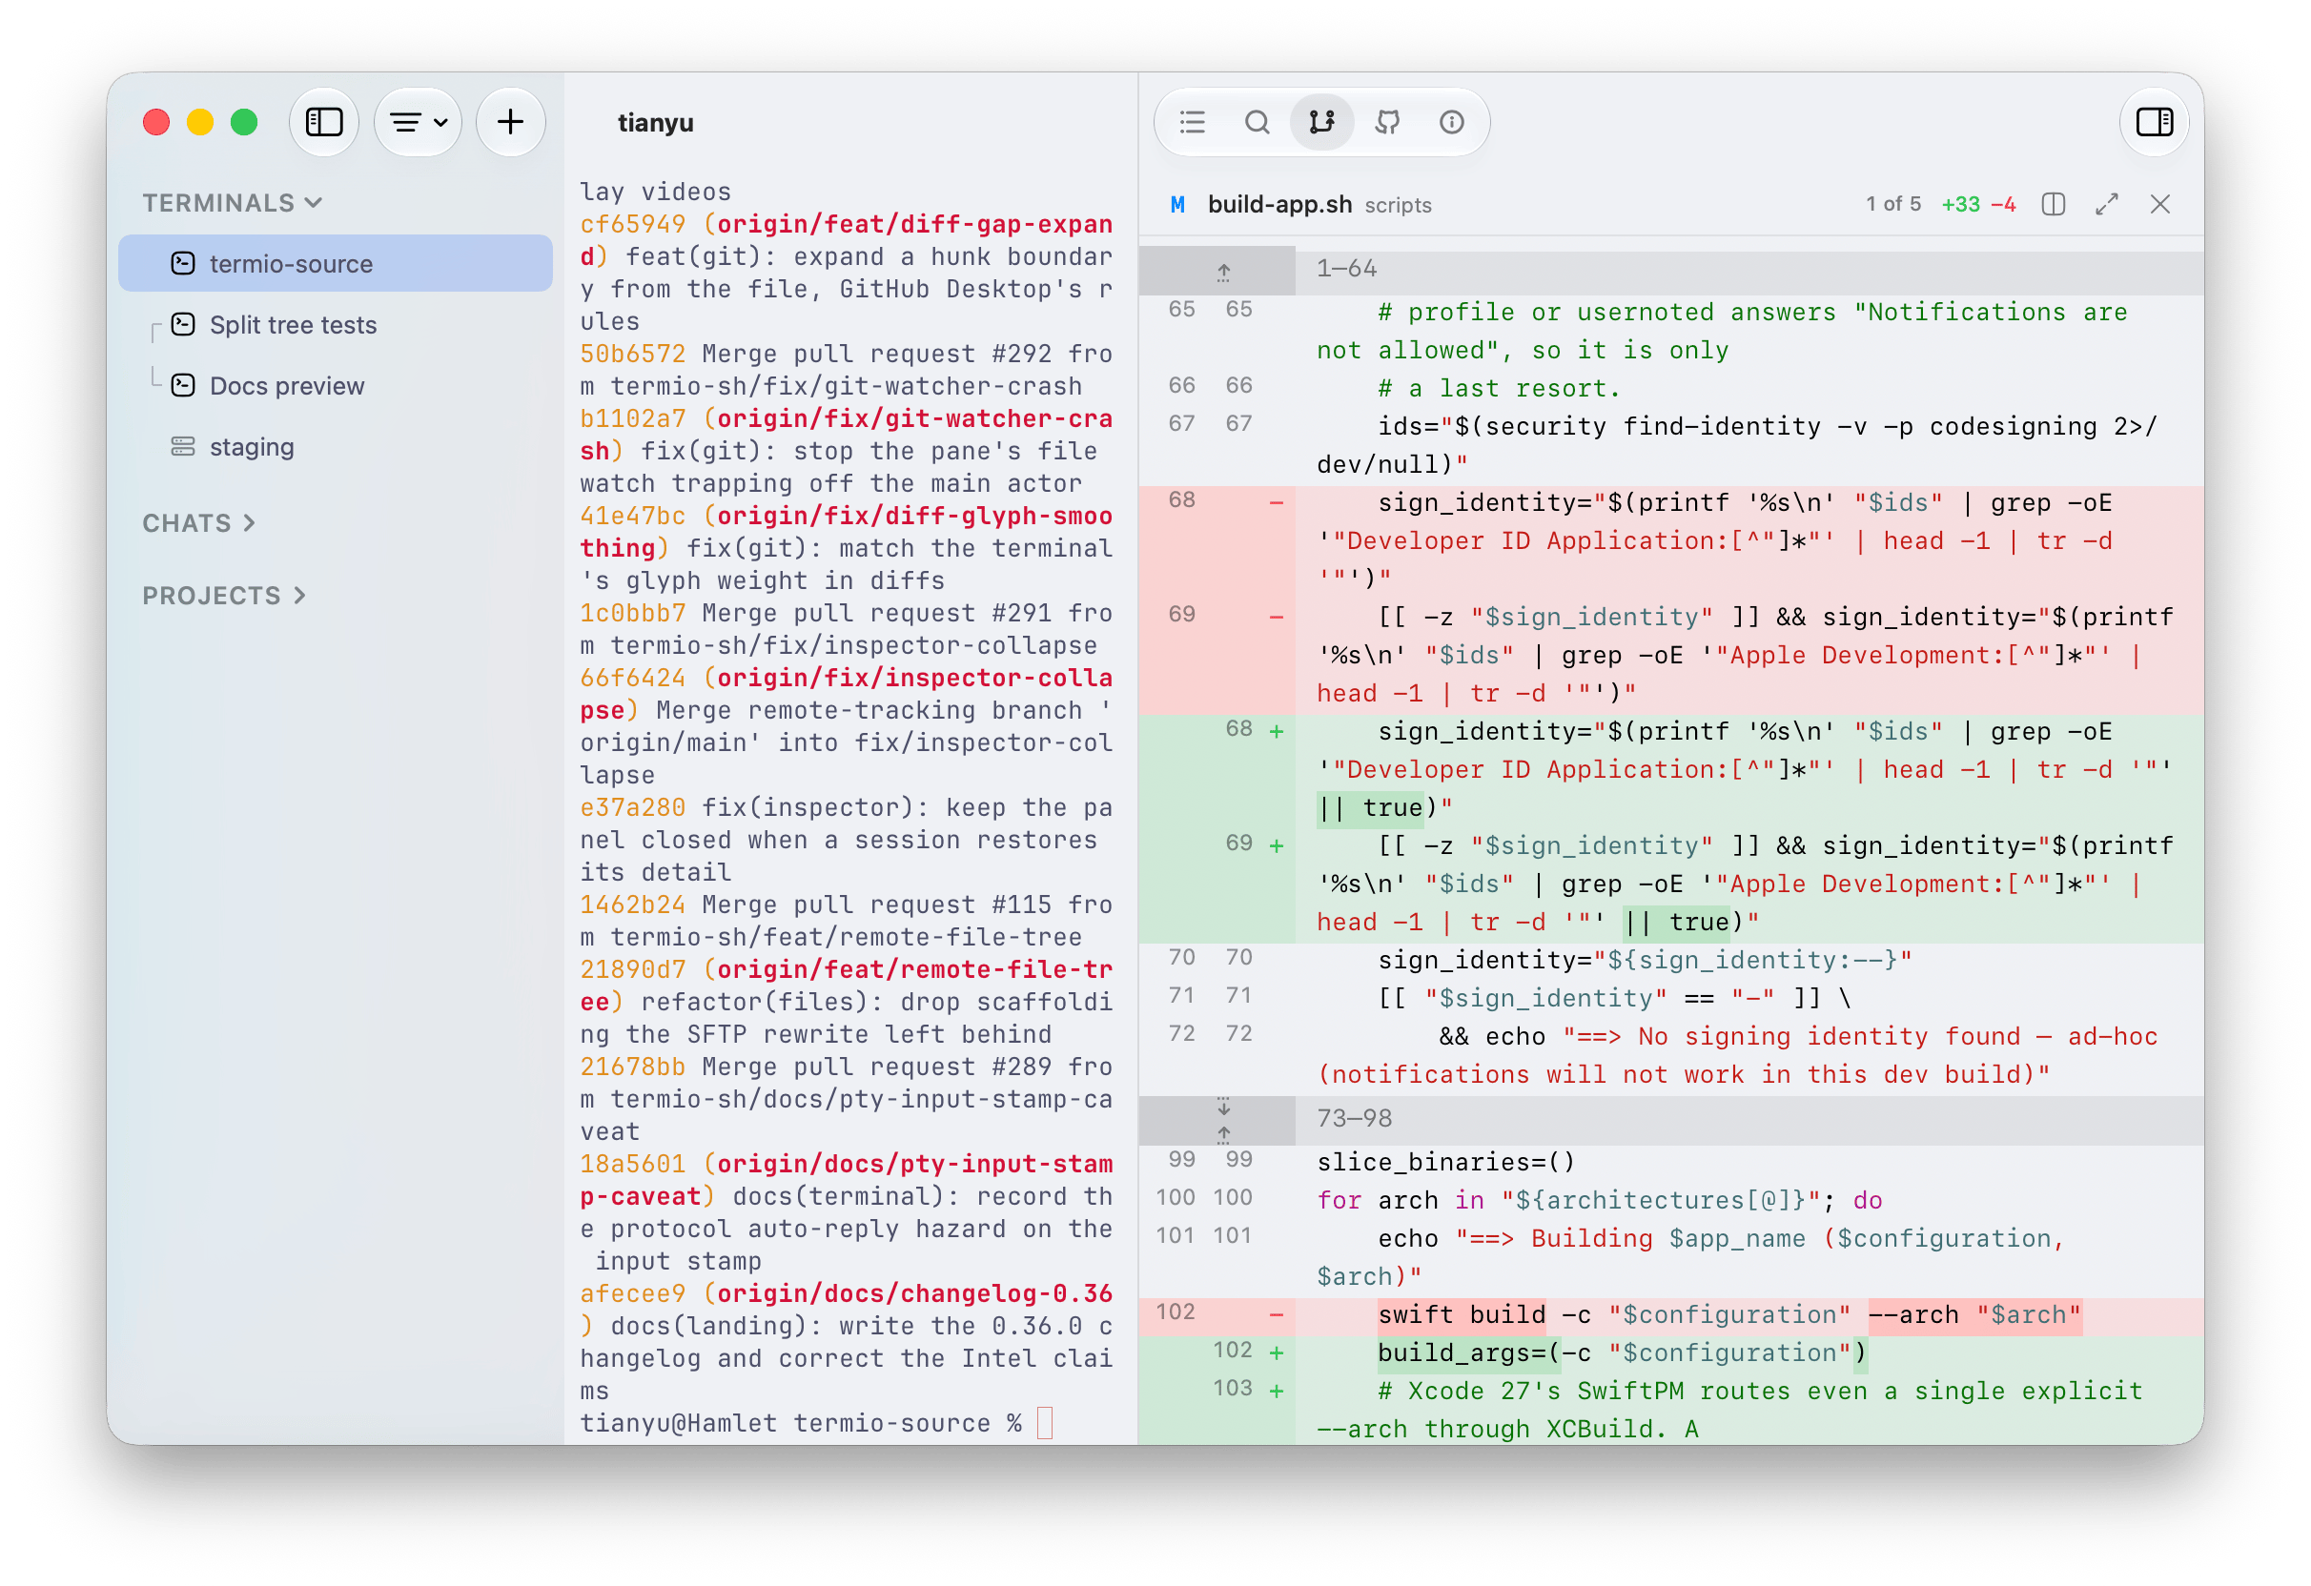Viewport: 2311px width, 1586px height.
Task: Switch to the git branch changes tab
Action: (x=1321, y=122)
